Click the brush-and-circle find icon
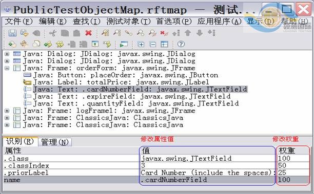Viewport: 314px width, 194px height. pyautogui.click(x=129, y=33)
